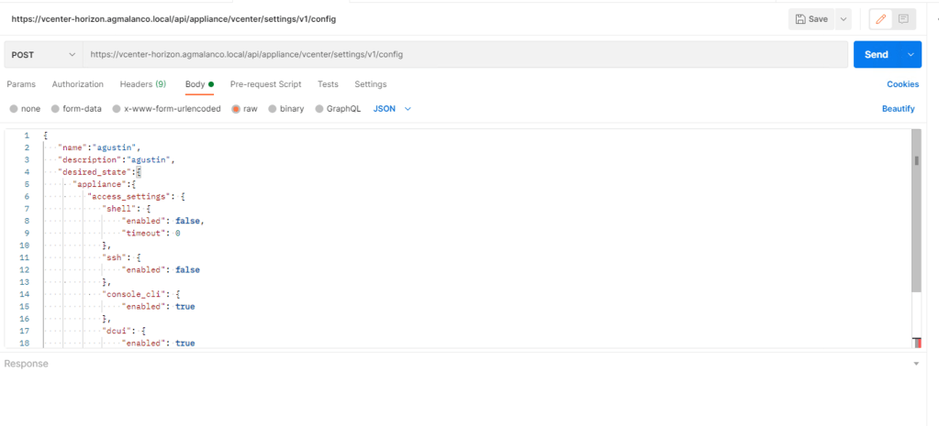Screen dimensions: 939x426
Task: Select the GraphQL body radio button
Action: click(319, 108)
